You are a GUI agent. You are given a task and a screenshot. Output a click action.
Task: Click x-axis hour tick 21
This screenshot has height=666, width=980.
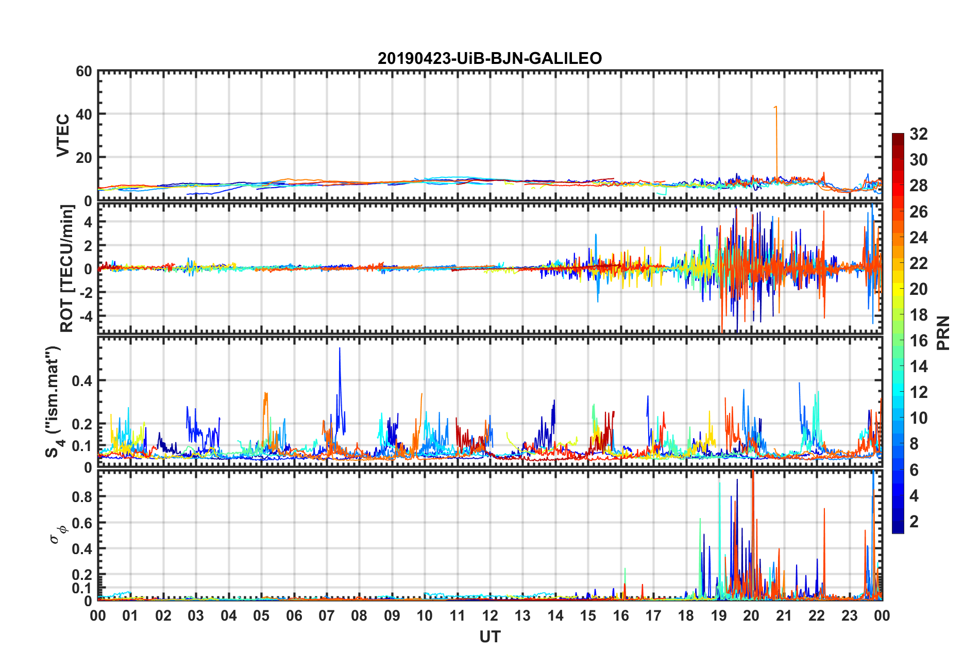pos(784,615)
